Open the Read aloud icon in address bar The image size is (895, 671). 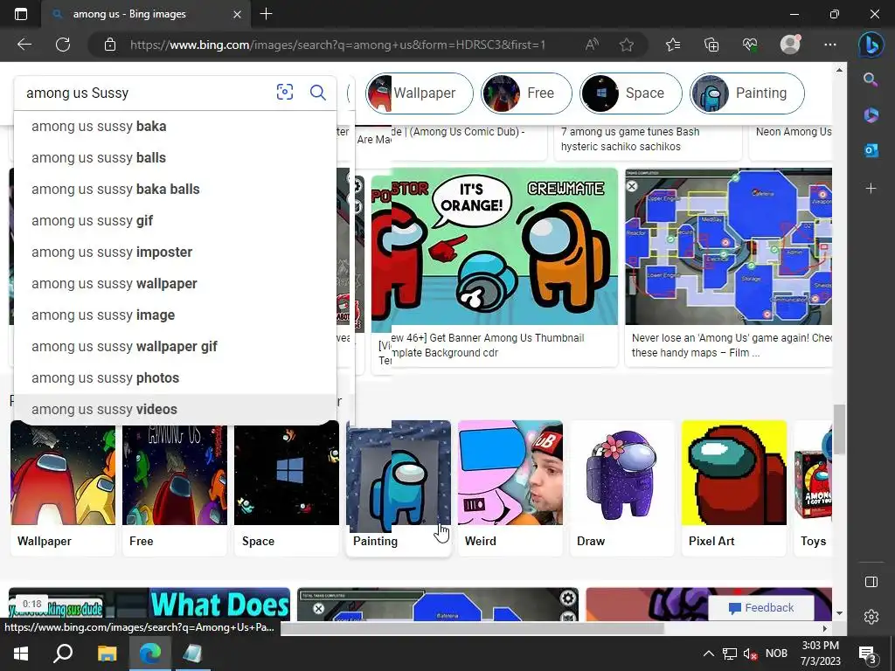(x=592, y=45)
